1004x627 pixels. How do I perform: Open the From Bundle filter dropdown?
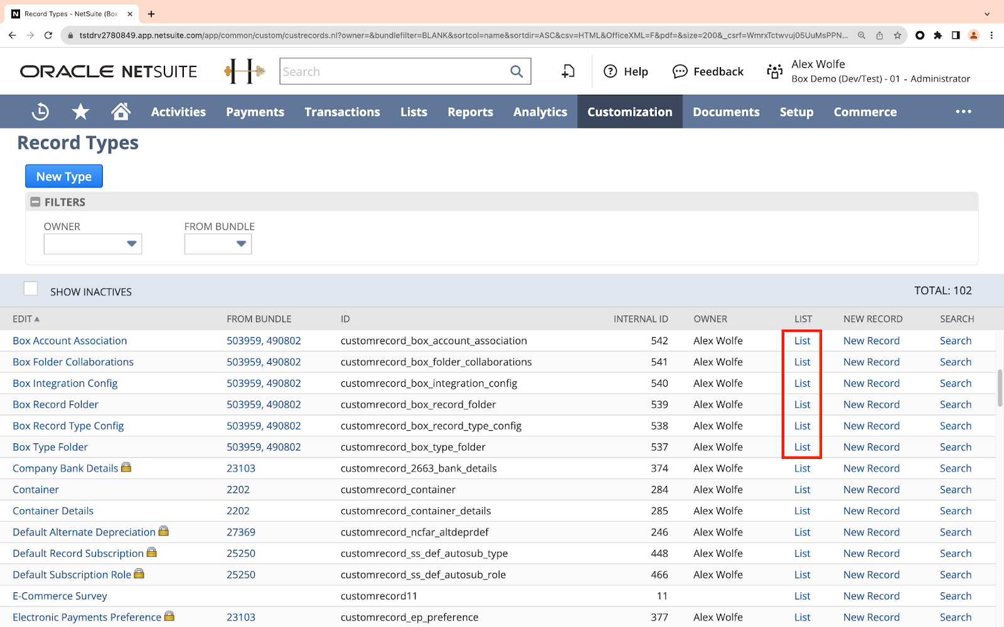[218, 244]
